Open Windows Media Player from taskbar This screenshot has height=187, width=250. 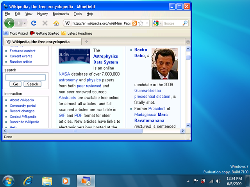pyautogui.click(x=66, y=181)
